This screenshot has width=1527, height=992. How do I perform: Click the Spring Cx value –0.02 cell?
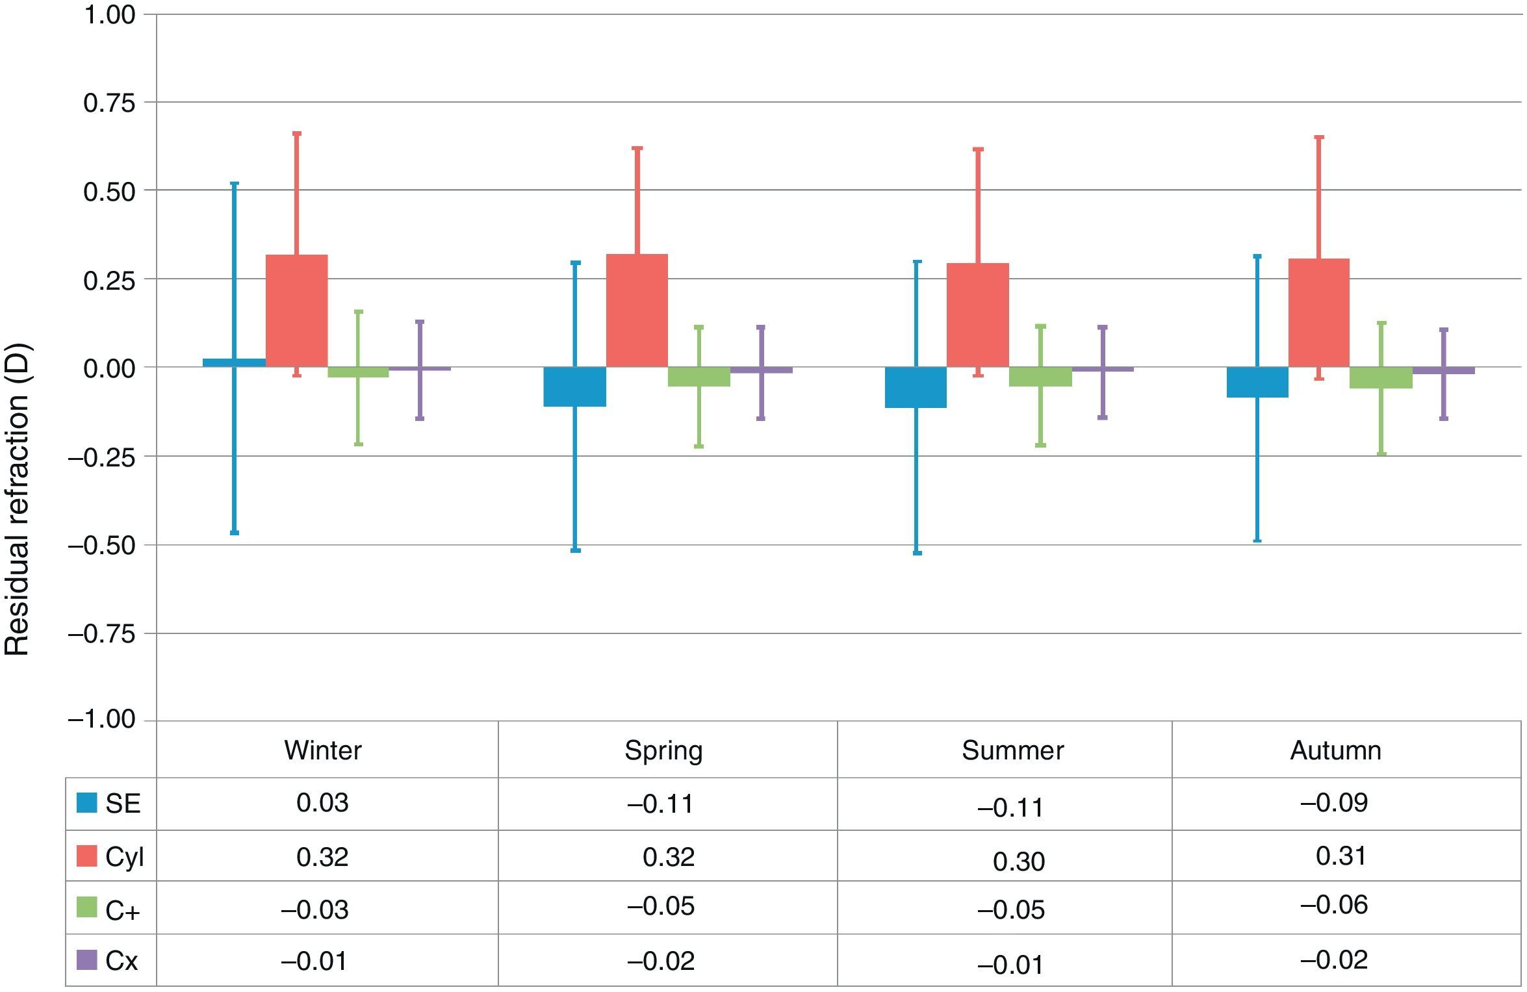click(x=661, y=961)
